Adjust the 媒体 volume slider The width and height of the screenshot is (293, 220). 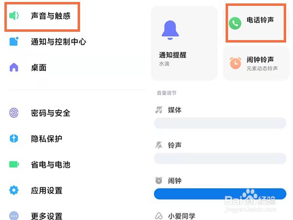[220, 123]
